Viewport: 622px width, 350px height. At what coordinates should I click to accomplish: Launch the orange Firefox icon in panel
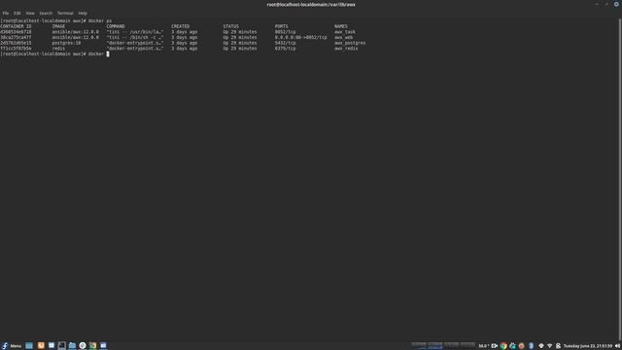pyautogui.click(x=41, y=346)
